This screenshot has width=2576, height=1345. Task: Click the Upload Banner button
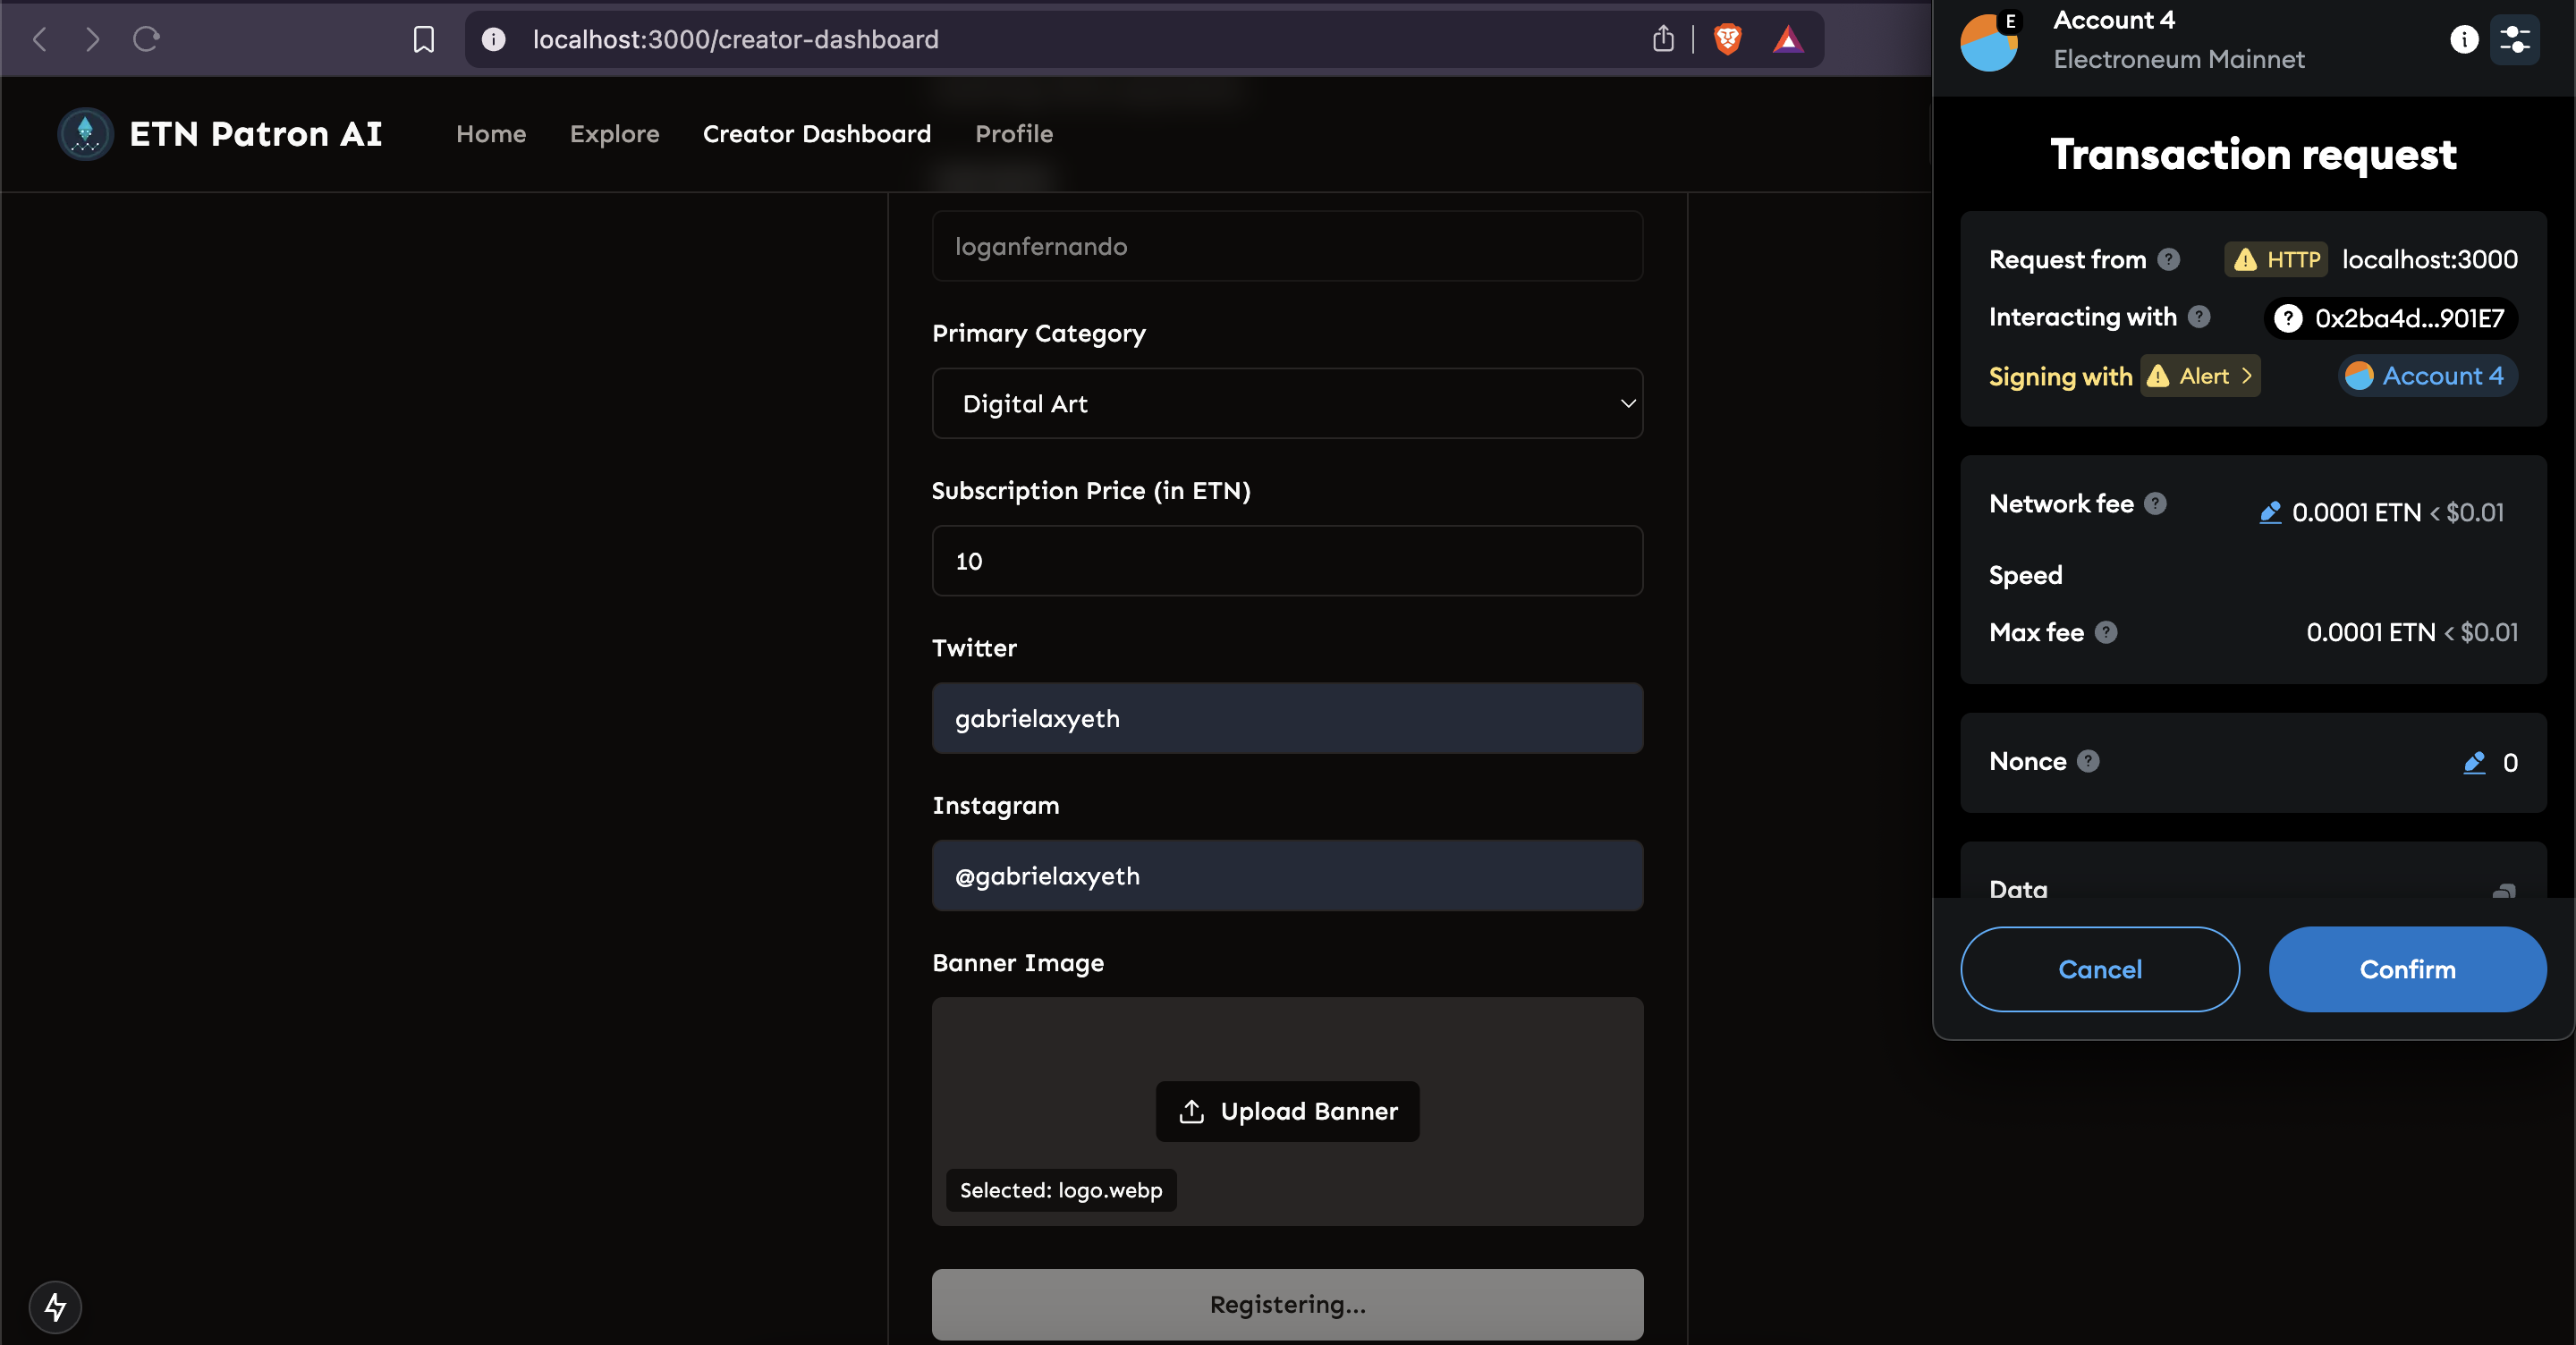click(1287, 1111)
